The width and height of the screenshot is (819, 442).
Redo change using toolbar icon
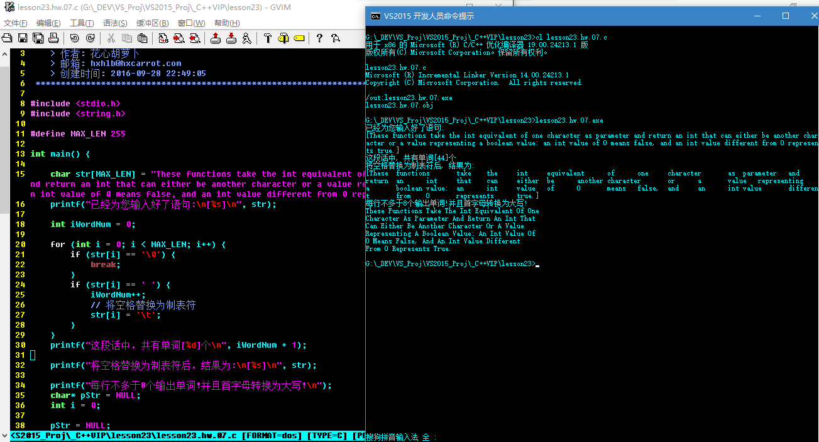tap(90, 38)
